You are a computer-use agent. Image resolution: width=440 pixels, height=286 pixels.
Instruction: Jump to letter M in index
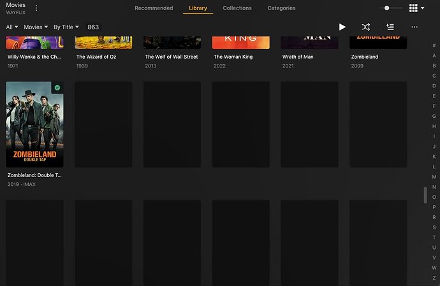click(434, 177)
